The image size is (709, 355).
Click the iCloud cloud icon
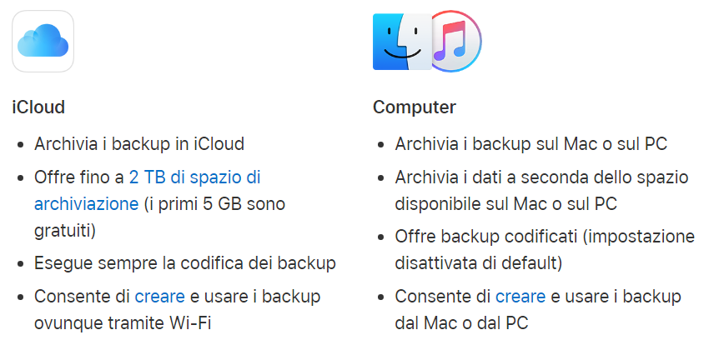[x=43, y=41]
